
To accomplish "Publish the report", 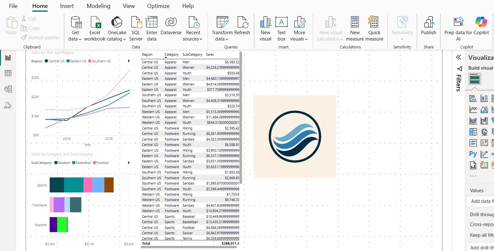I will click(429, 26).
